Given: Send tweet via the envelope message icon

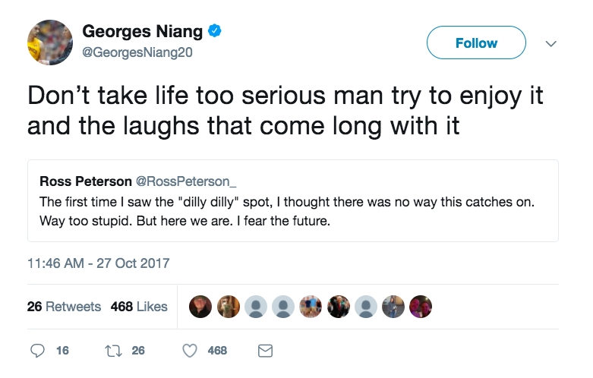Looking at the screenshot, I should coord(266,351).
